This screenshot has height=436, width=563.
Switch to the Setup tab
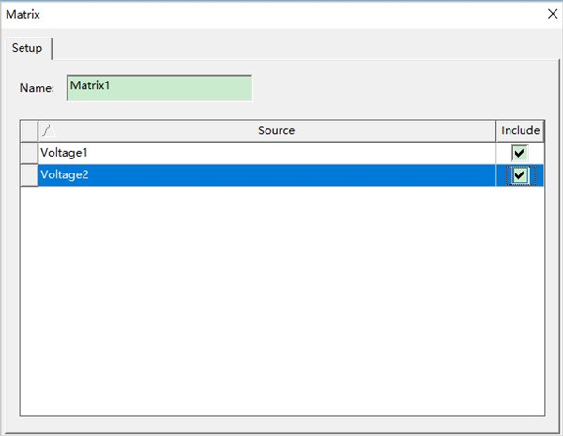click(x=27, y=49)
